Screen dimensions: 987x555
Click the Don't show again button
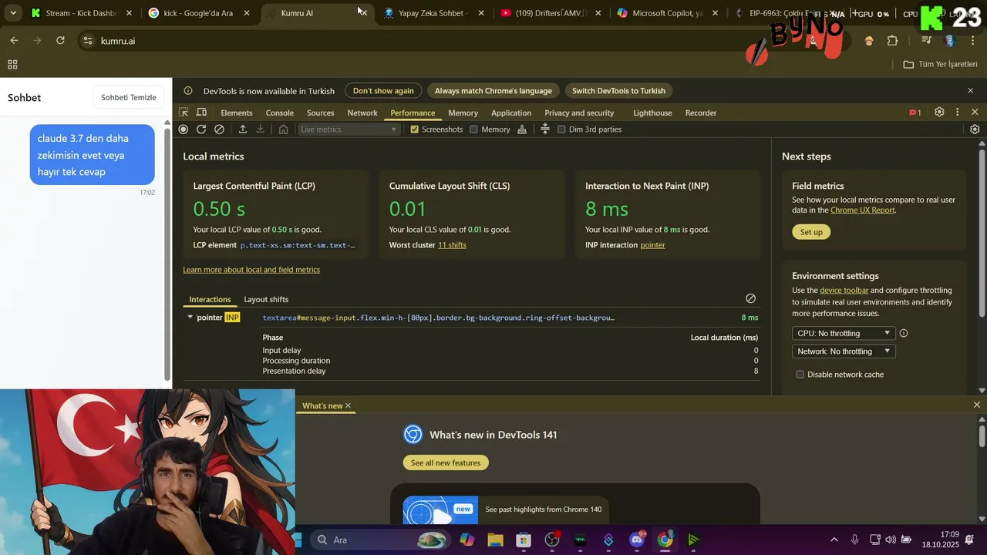383,91
